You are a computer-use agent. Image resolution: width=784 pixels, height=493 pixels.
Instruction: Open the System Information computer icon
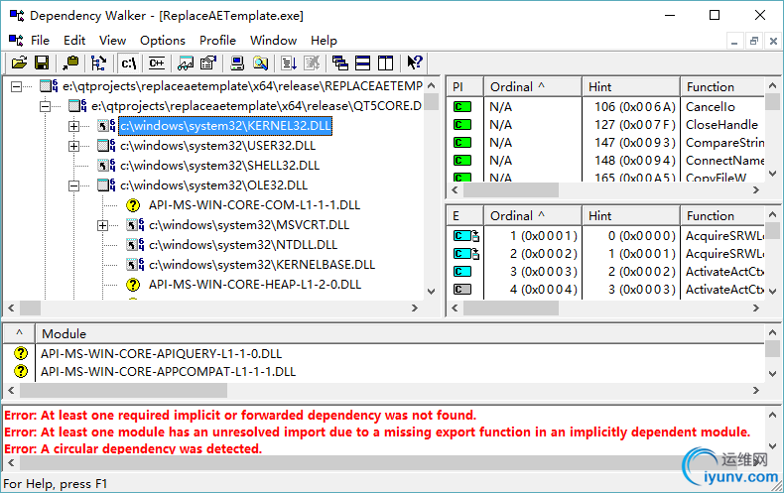[237, 63]
